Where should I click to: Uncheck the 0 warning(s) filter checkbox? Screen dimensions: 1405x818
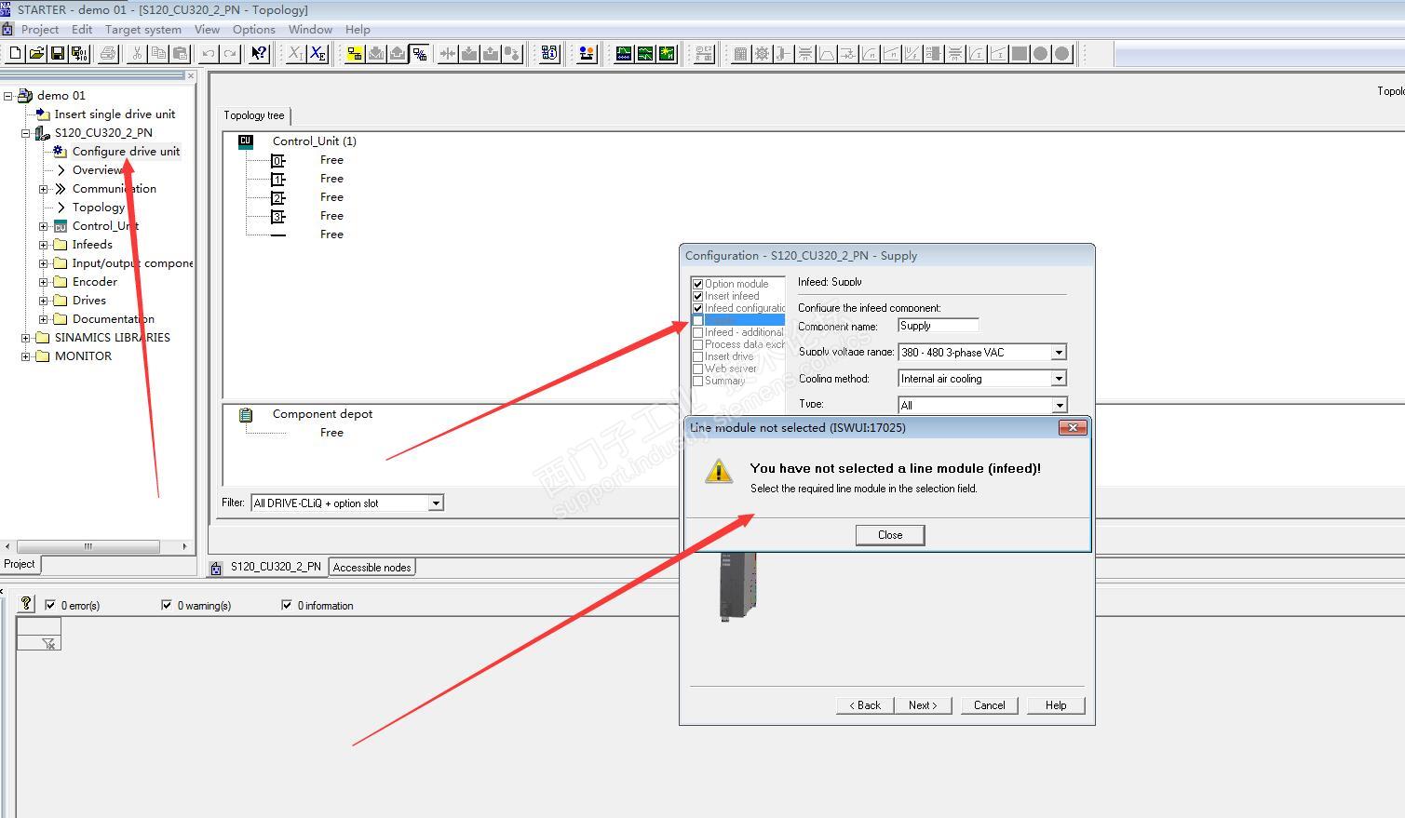tap(167, 605)
